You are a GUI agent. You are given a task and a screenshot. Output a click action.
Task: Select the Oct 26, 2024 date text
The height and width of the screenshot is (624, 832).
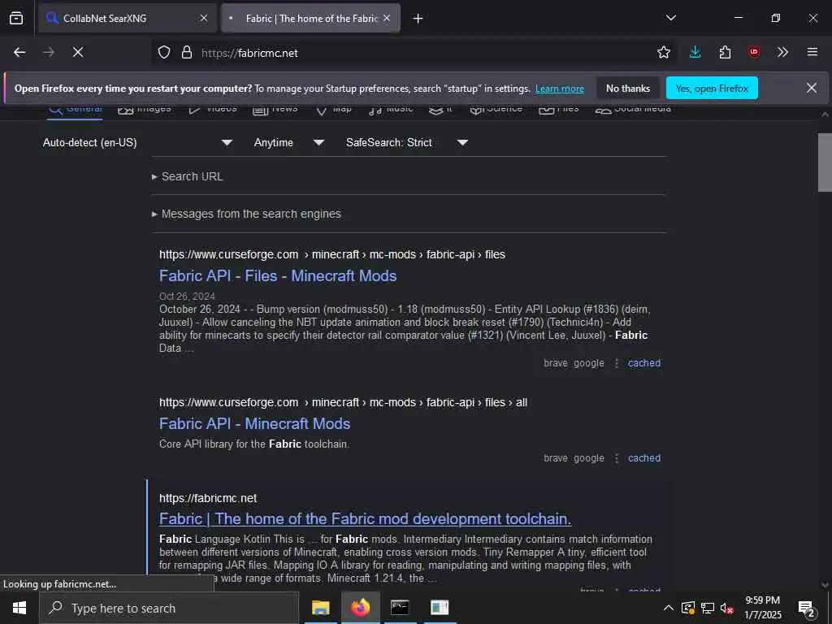(187, 296)
